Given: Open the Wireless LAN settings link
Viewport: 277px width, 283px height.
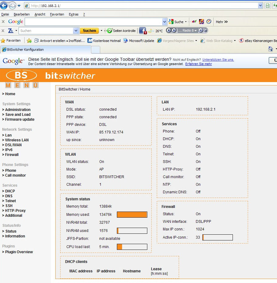Looking at the screenshot, I should tap(17, 140).
